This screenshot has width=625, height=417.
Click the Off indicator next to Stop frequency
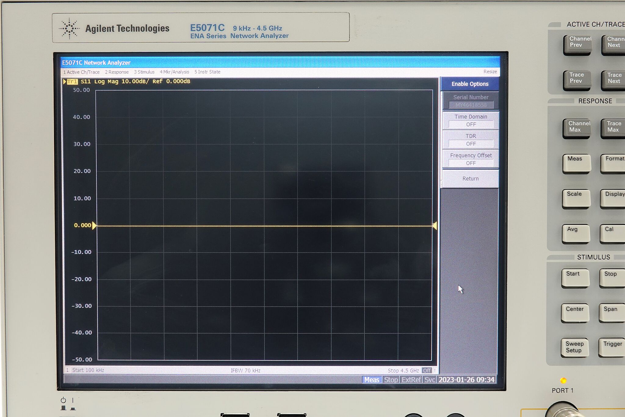tap(427, 370)
